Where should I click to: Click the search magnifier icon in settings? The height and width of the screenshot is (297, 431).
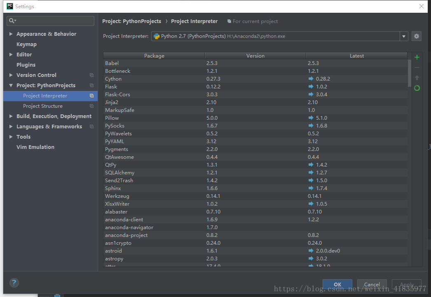pos(12,21)
